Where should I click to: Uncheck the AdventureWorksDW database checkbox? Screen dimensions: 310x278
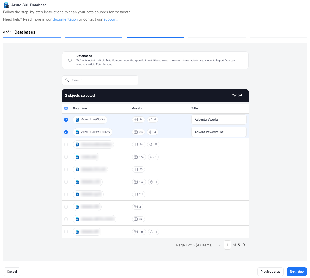coord(66,132)
